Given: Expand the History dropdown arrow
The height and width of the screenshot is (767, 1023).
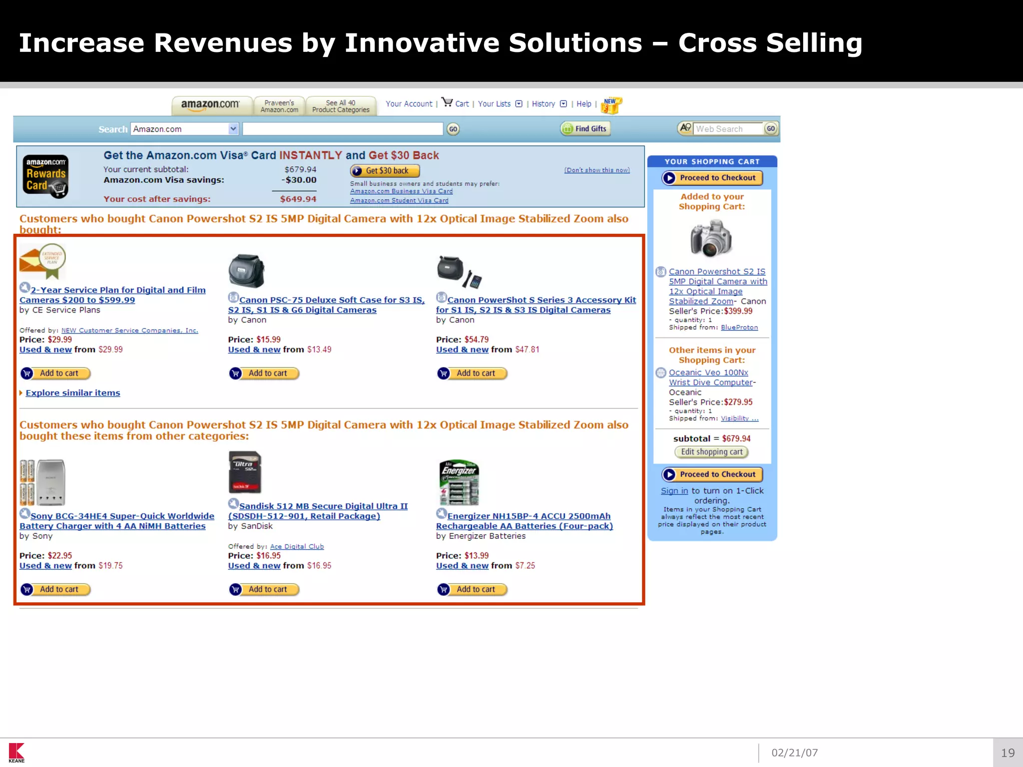Looking at the screenshot, I should pyautogui.click(x=563, y=104).
